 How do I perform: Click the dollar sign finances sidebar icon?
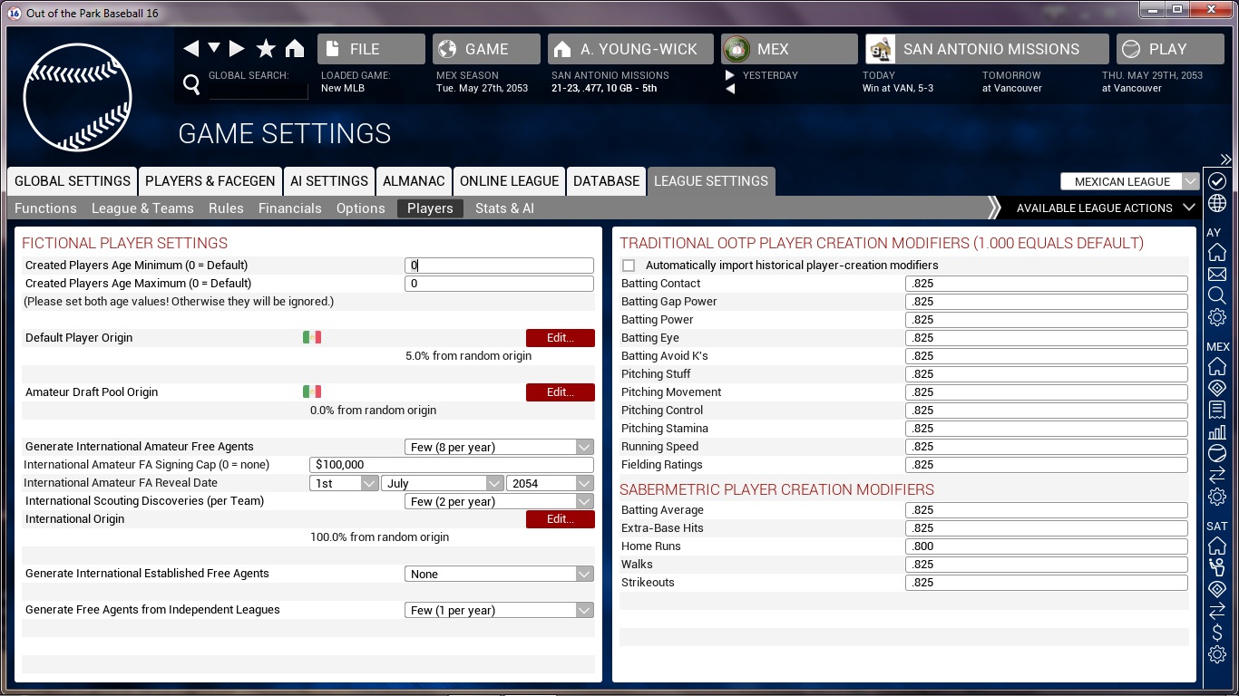pos(1217,633)
